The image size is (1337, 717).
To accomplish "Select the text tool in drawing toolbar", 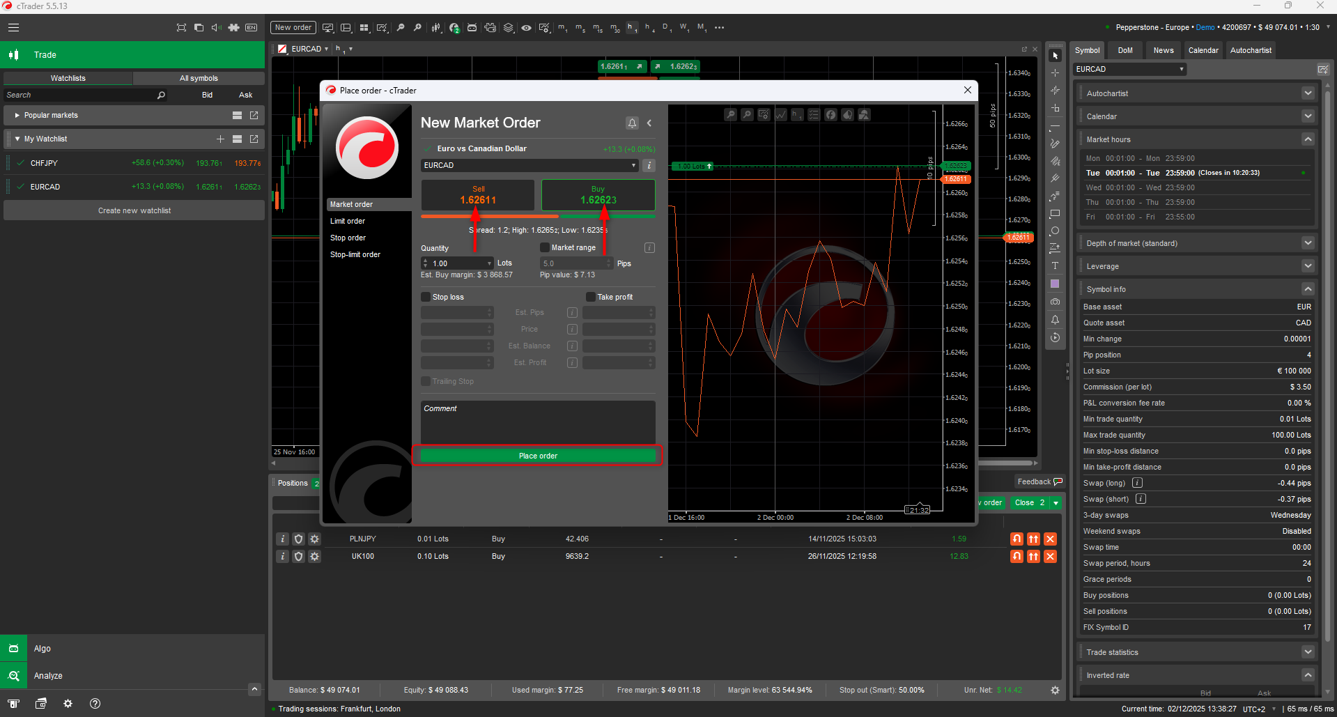I will [1055, 266].
